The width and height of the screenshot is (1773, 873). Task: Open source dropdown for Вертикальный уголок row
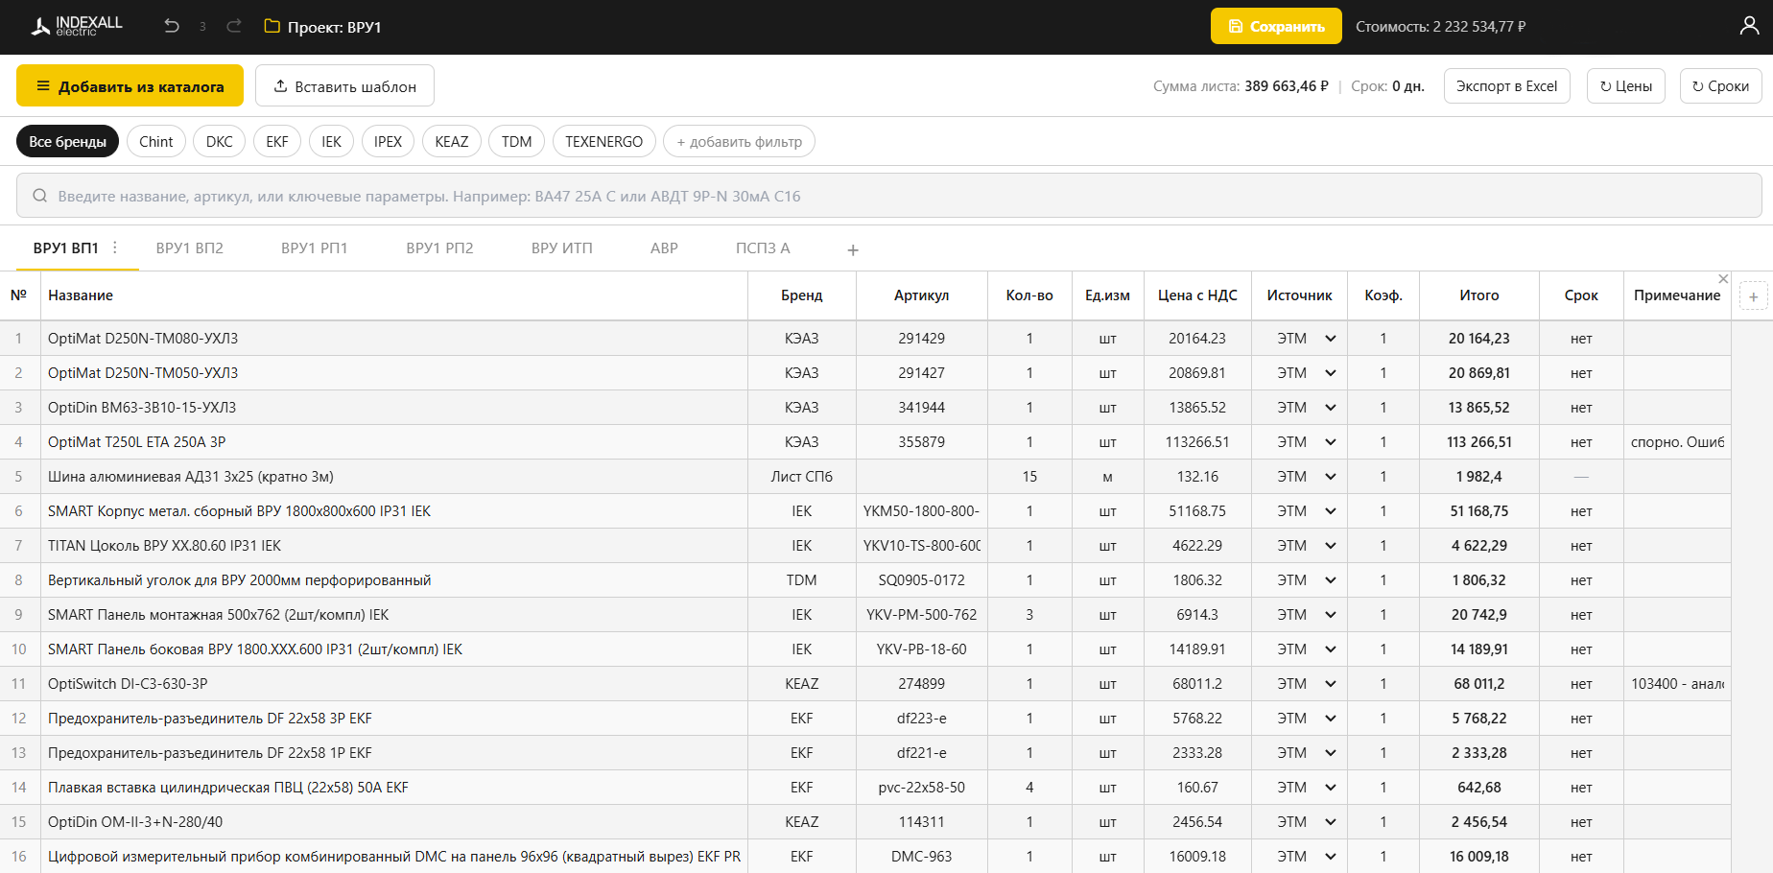pyautogui.click(x=1330, y=580)
